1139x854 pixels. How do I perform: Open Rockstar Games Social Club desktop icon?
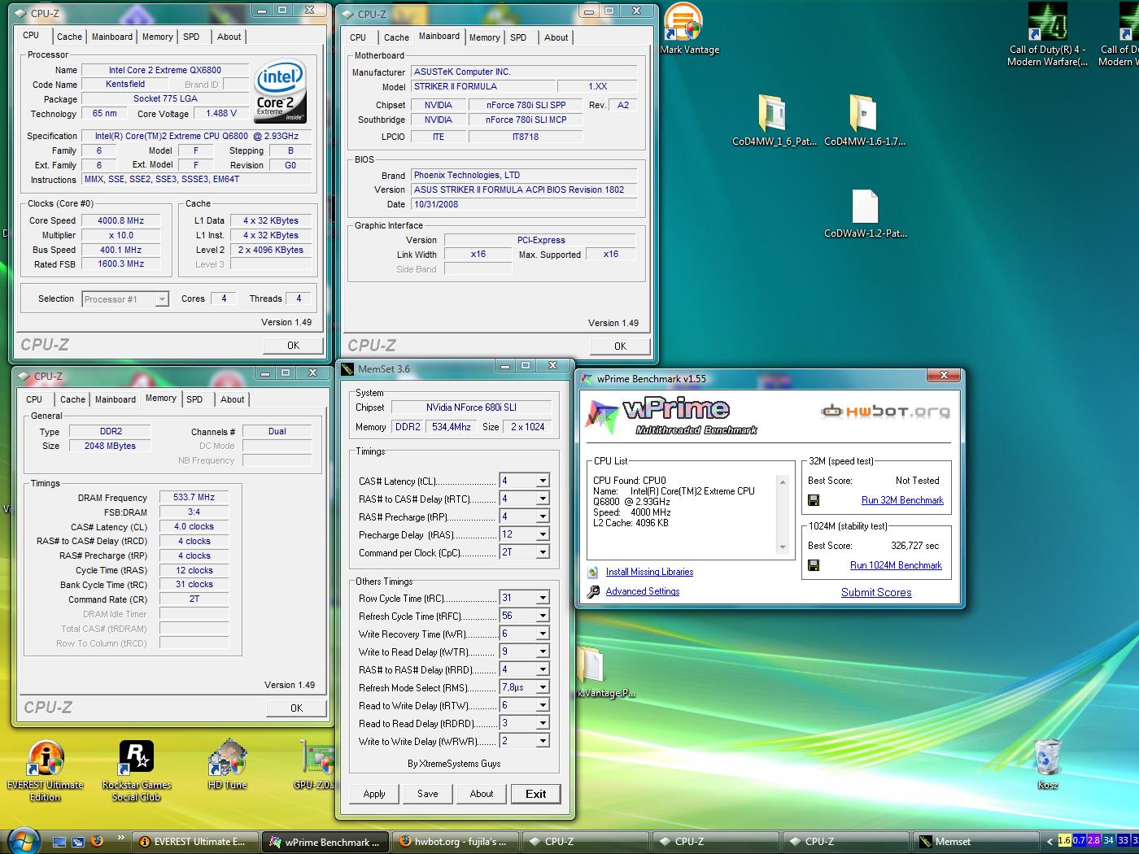pos(137,770)
